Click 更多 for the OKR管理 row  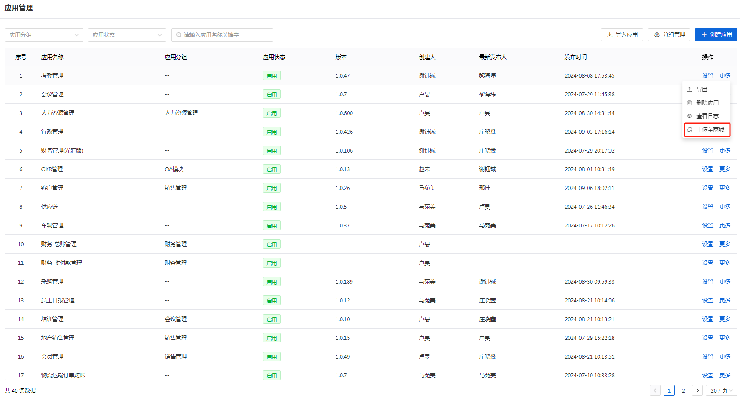pyautogui.click(x=725, y=169)
